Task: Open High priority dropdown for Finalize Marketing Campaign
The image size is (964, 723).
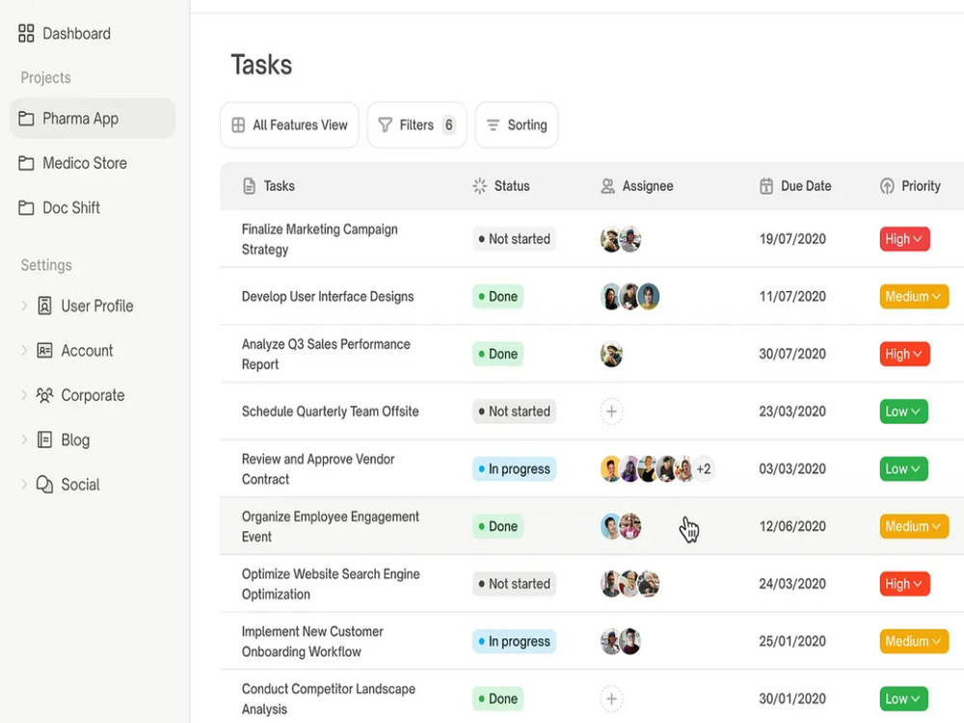Action: coord(904,238)
